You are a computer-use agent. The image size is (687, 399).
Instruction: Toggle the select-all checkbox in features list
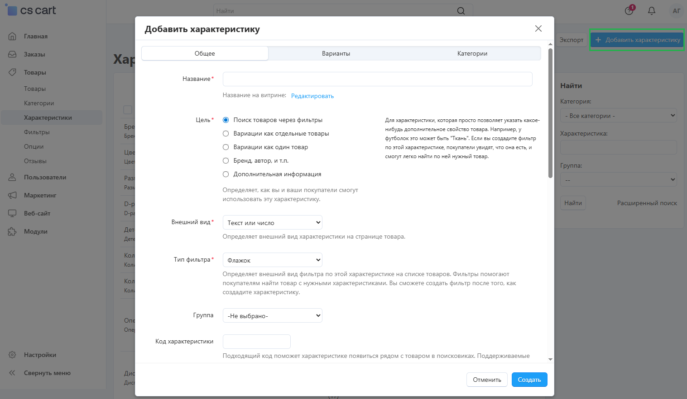[x=128, y=110]
